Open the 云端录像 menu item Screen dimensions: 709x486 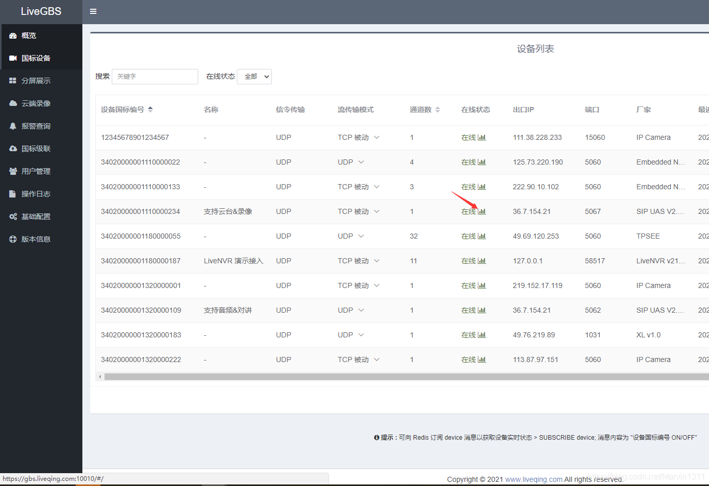(x=41, y=103)
